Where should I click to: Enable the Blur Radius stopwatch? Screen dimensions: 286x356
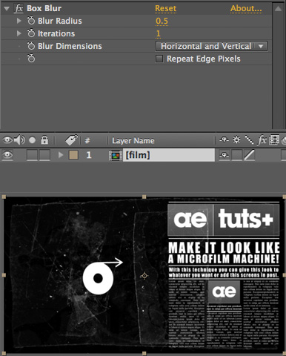pyautogui.click(x=31, y=21)
